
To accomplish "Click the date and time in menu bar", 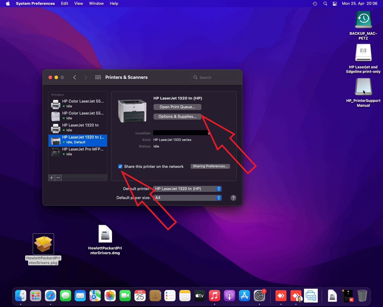I will pyautogui.click(x=359, y=4).
